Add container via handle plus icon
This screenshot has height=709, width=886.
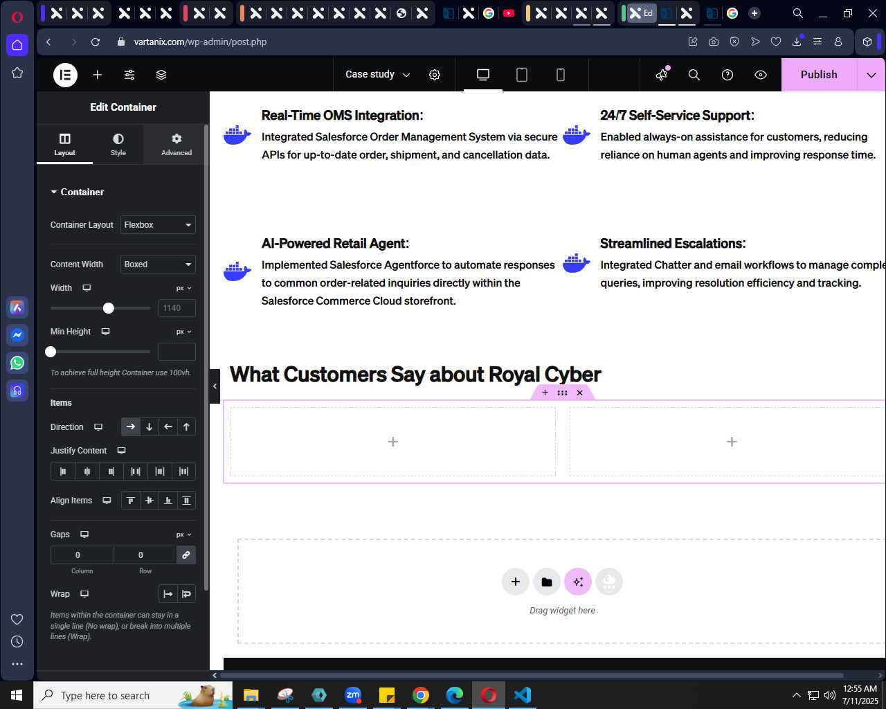click(x=545, y=393)
